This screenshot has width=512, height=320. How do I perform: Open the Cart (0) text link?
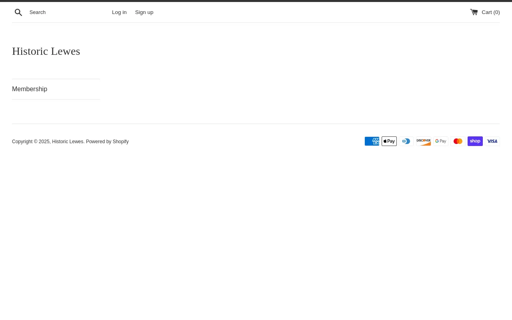click(x=490, y=12)
